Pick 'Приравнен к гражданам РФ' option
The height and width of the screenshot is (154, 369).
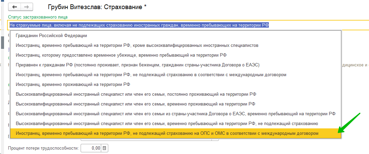pos(137,65)
